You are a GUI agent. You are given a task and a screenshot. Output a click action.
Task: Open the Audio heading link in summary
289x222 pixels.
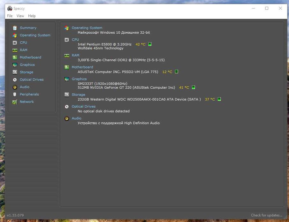click(x=76, y=118)
